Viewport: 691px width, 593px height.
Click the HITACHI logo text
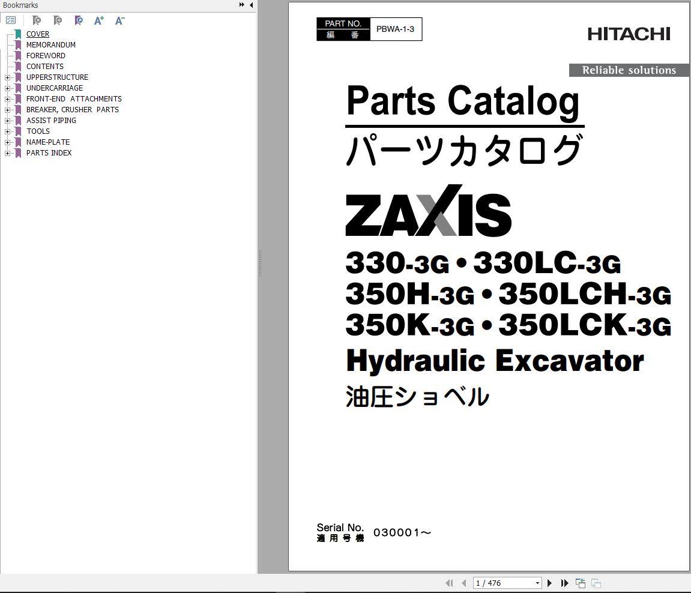click(x=629, y=34)
